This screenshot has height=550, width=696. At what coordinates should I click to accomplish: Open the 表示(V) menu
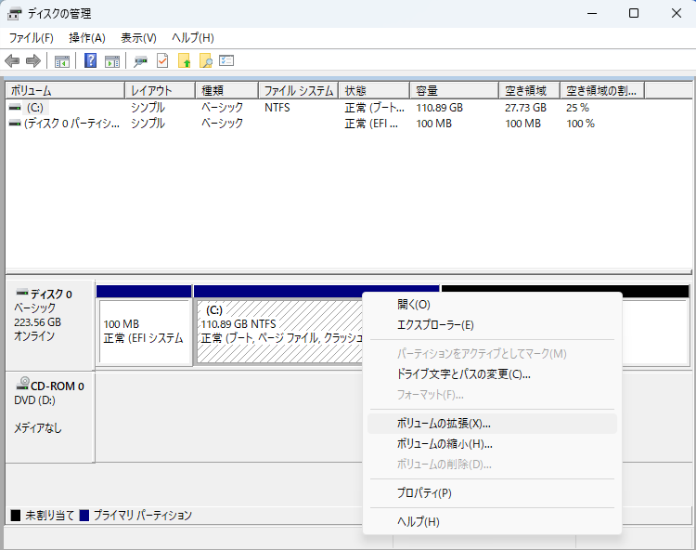point(138,38)
